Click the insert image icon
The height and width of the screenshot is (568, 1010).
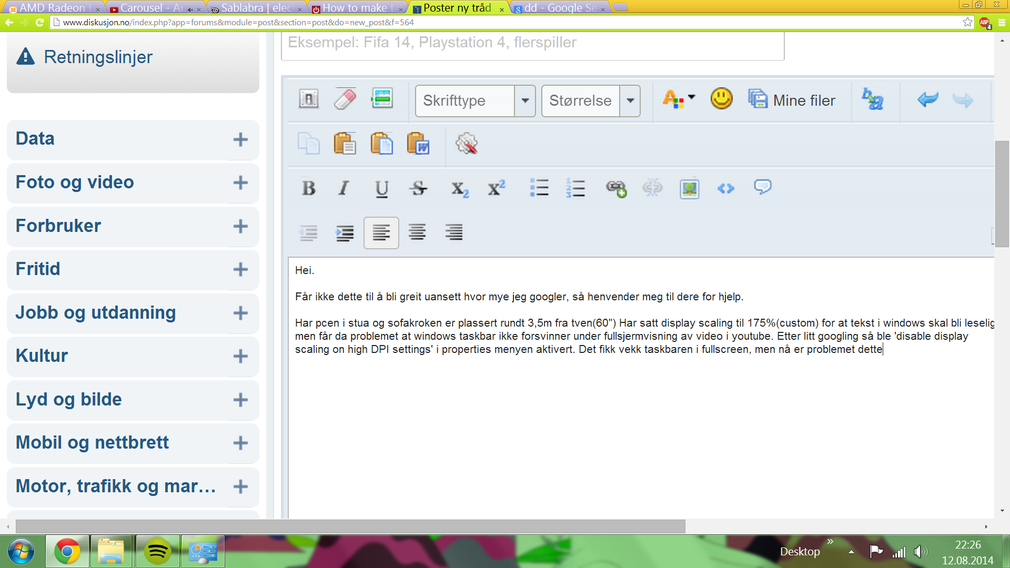pos(689,188)
